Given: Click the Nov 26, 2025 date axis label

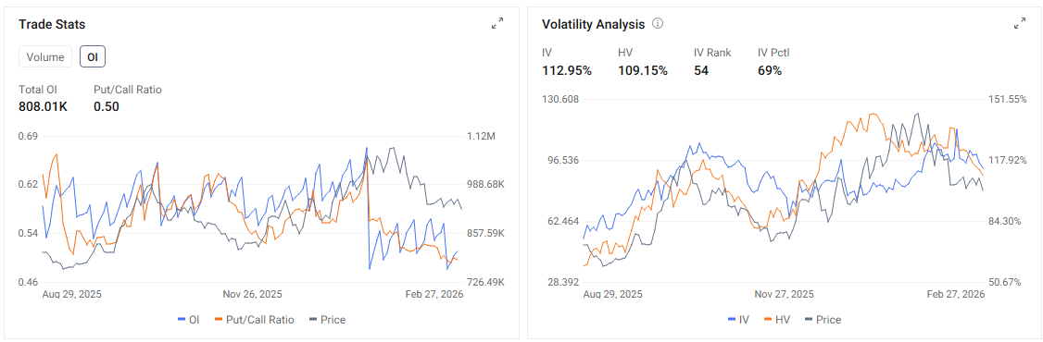Looking at the screenshot, I should [252, 294].
